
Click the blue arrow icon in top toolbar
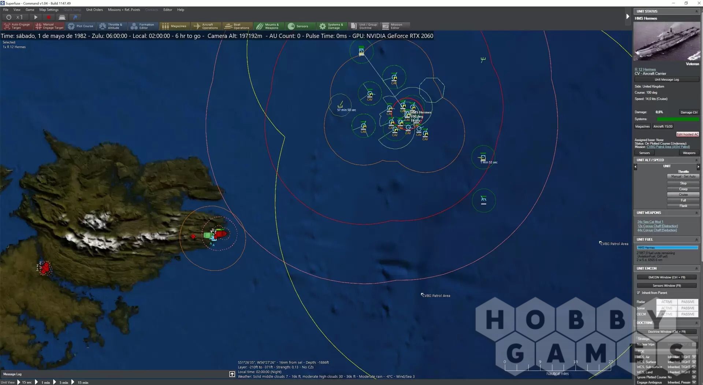pyautogui.click(x=75, y=17)
